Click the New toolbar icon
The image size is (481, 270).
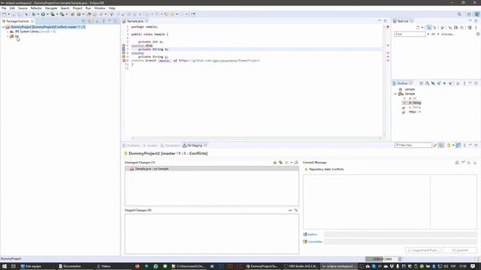5,14
